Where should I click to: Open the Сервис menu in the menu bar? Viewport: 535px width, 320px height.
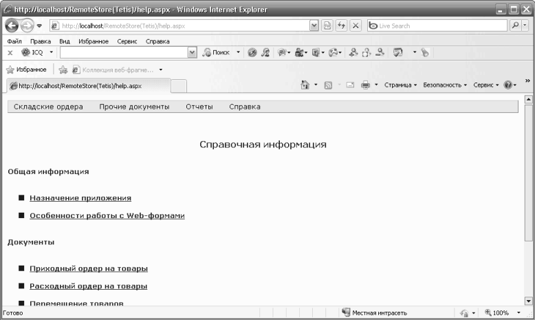(127, 41)
